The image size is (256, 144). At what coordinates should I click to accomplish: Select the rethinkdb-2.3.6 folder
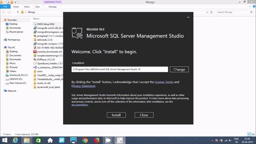(x=44, y=40)
